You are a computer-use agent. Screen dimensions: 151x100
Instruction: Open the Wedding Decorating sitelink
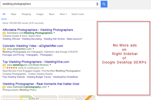click(x=32, y=39)
